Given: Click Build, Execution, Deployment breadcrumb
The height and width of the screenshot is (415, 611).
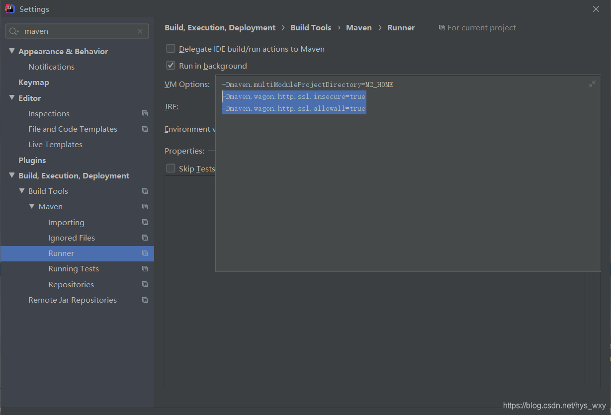Looking at the screenshot, I should click(x=220, y=28).
